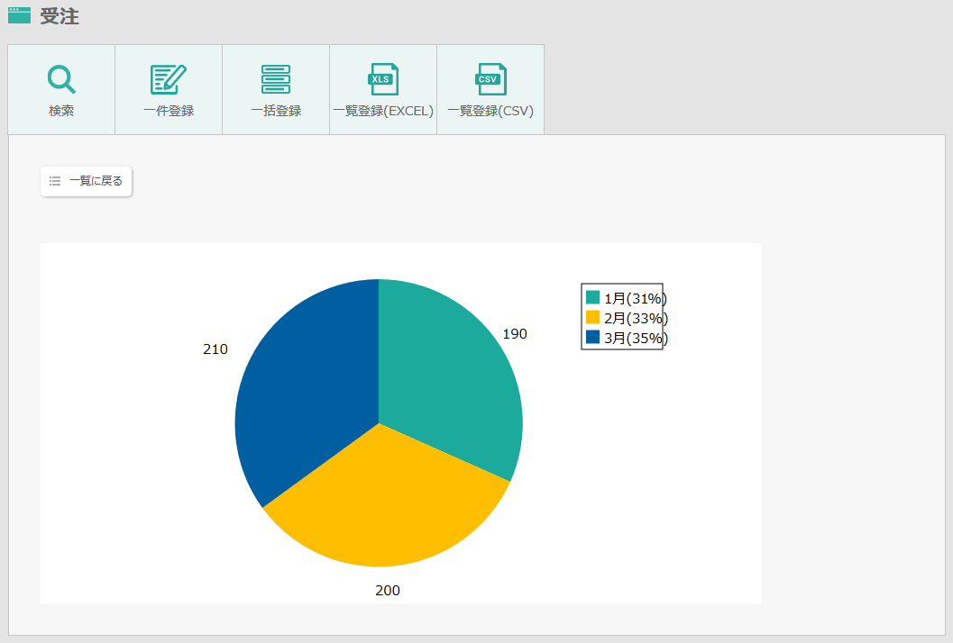Click the CSV file icon for 一覧登録(CSV)
This screenshot has width=953, height=643.
click(490, 79)
